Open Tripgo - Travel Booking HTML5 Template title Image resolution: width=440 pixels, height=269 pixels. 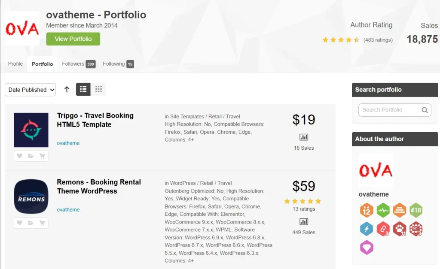95,120
